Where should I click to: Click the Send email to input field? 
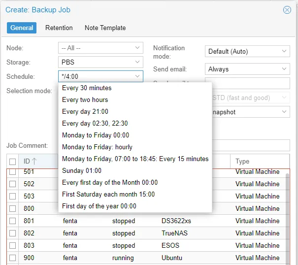tap(251, 83)
